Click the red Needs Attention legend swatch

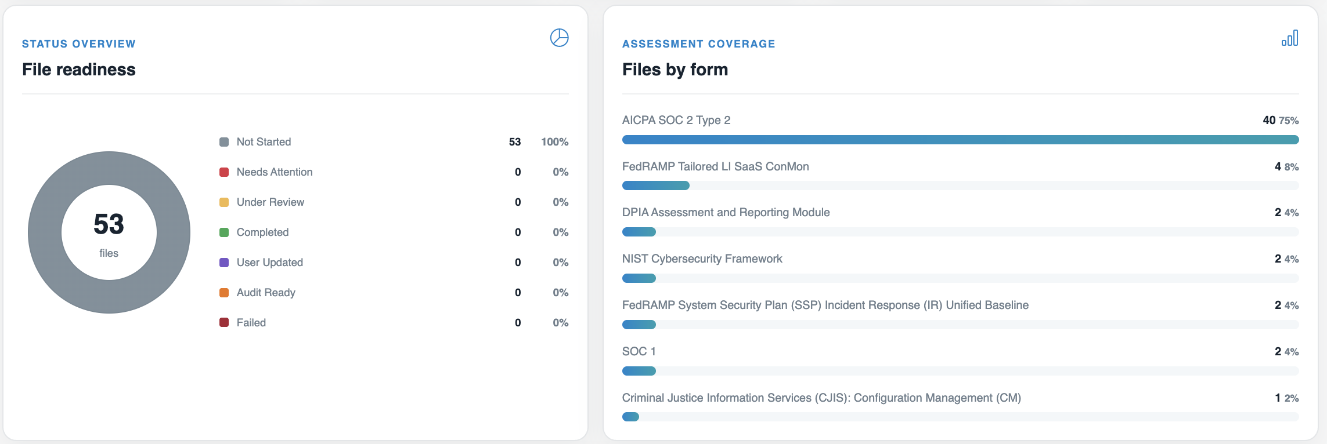pyautogui.click(x=224, y=172)
